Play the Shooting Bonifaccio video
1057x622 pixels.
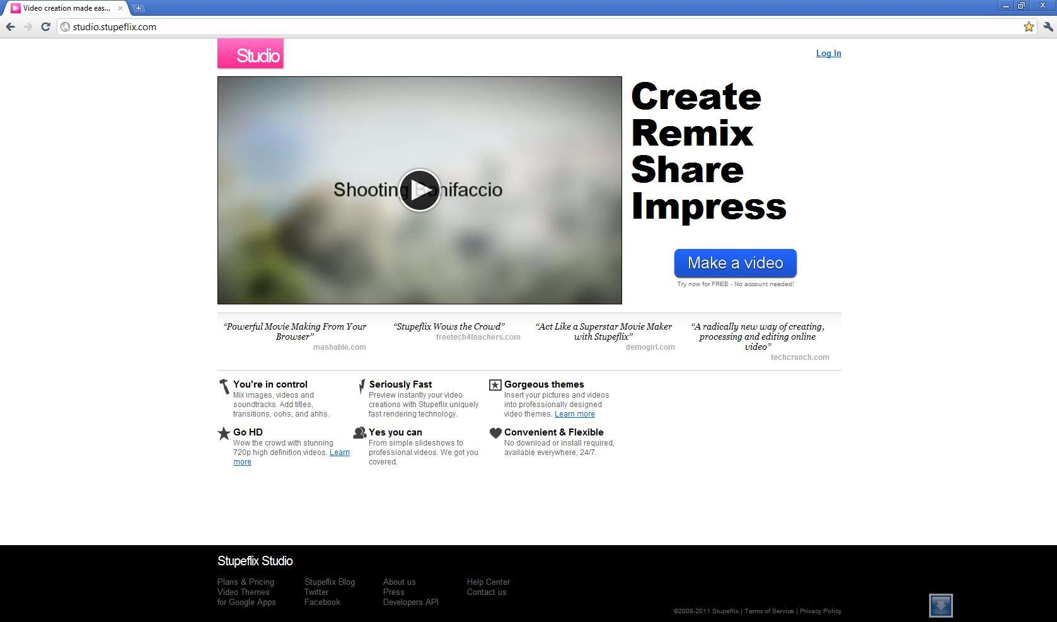pos(419,190)
